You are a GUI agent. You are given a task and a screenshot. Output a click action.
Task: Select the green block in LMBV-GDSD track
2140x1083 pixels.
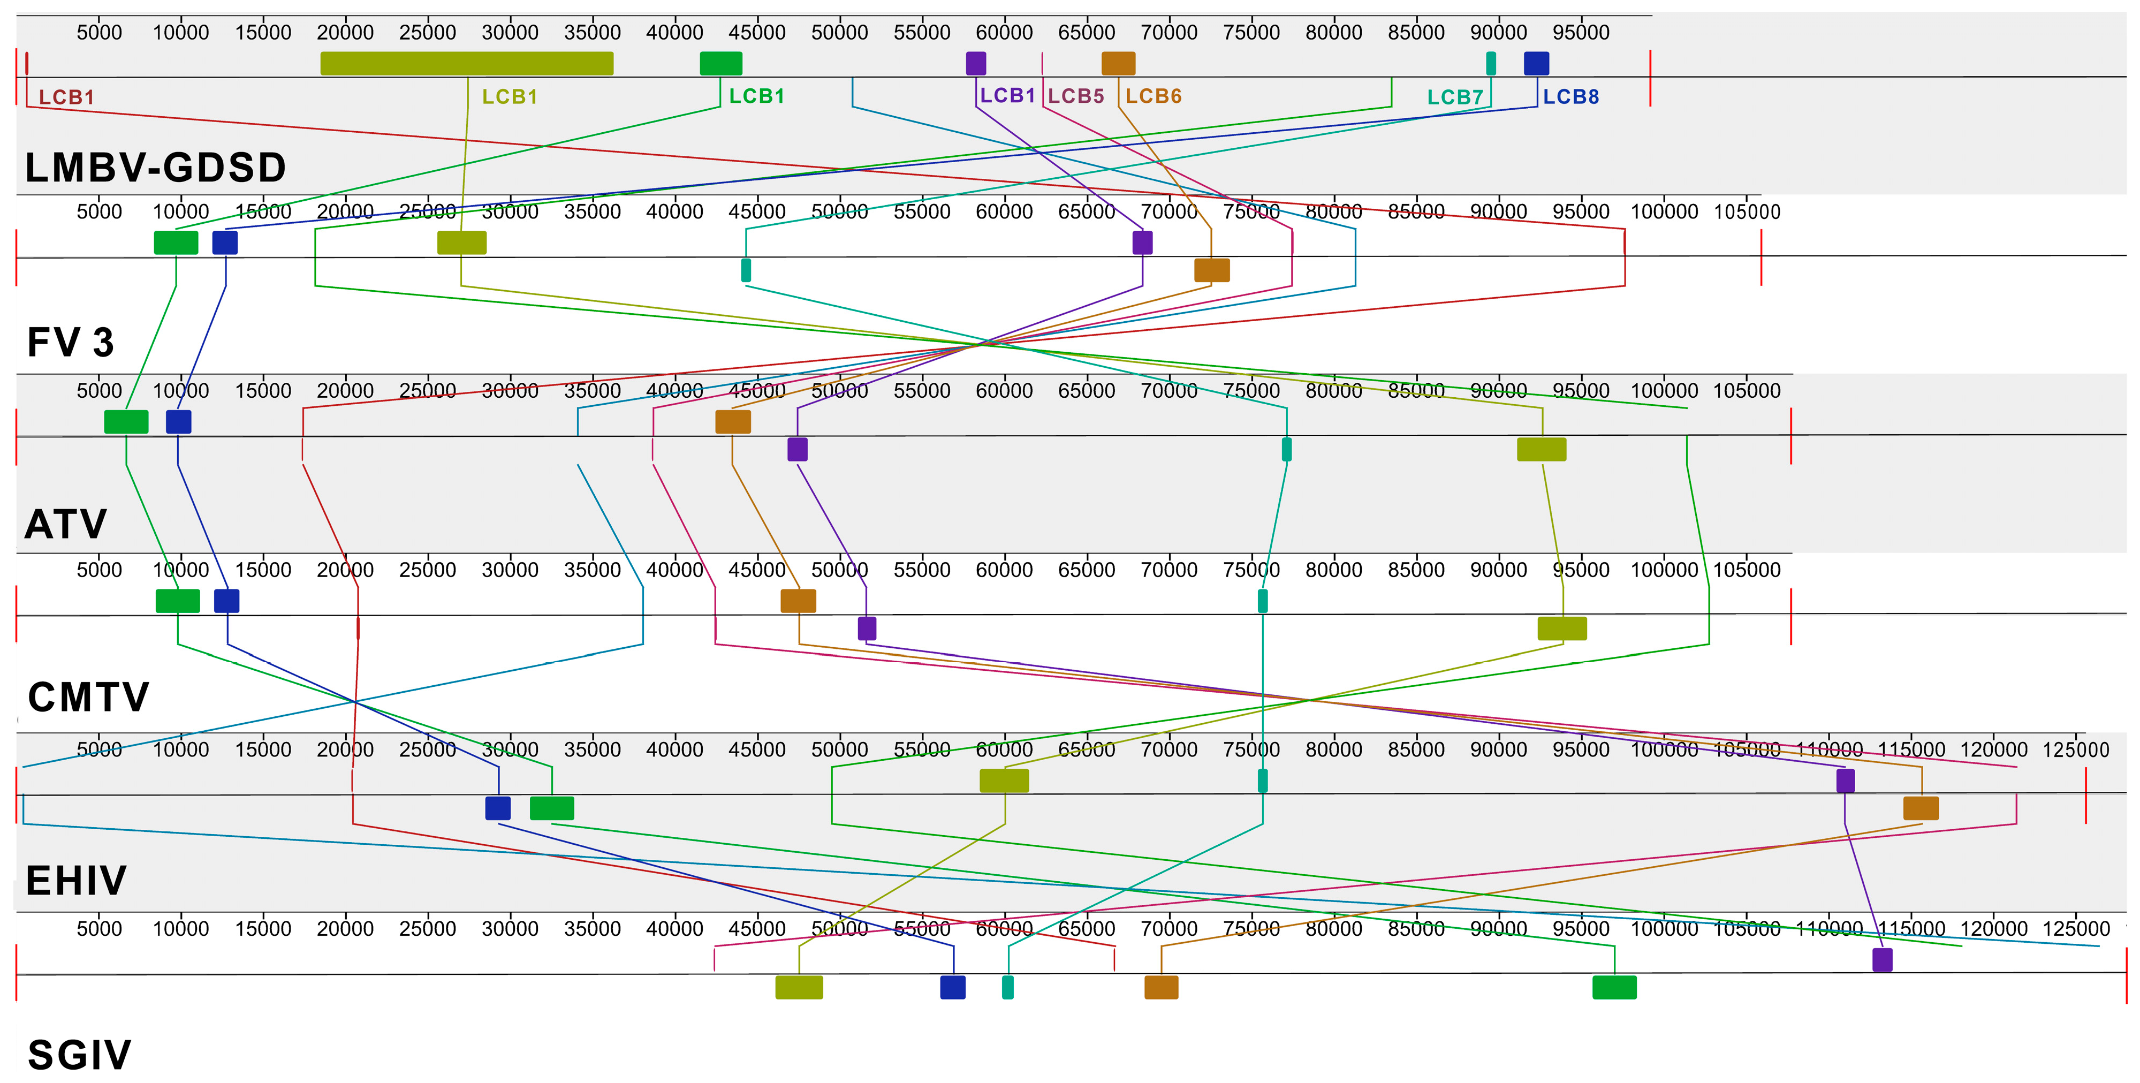[x=720, y=63]
